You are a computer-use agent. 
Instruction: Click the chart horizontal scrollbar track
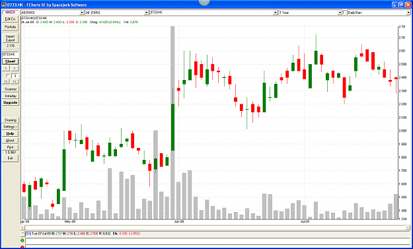pos(215,227)
